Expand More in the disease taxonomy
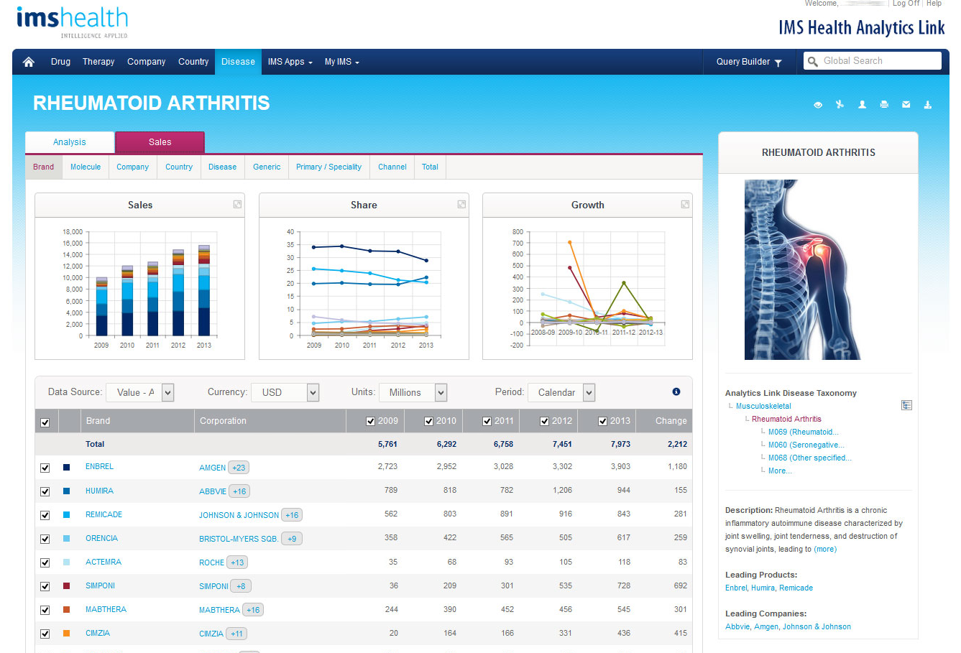The image size is (961, 653). [x=780, y=471]
